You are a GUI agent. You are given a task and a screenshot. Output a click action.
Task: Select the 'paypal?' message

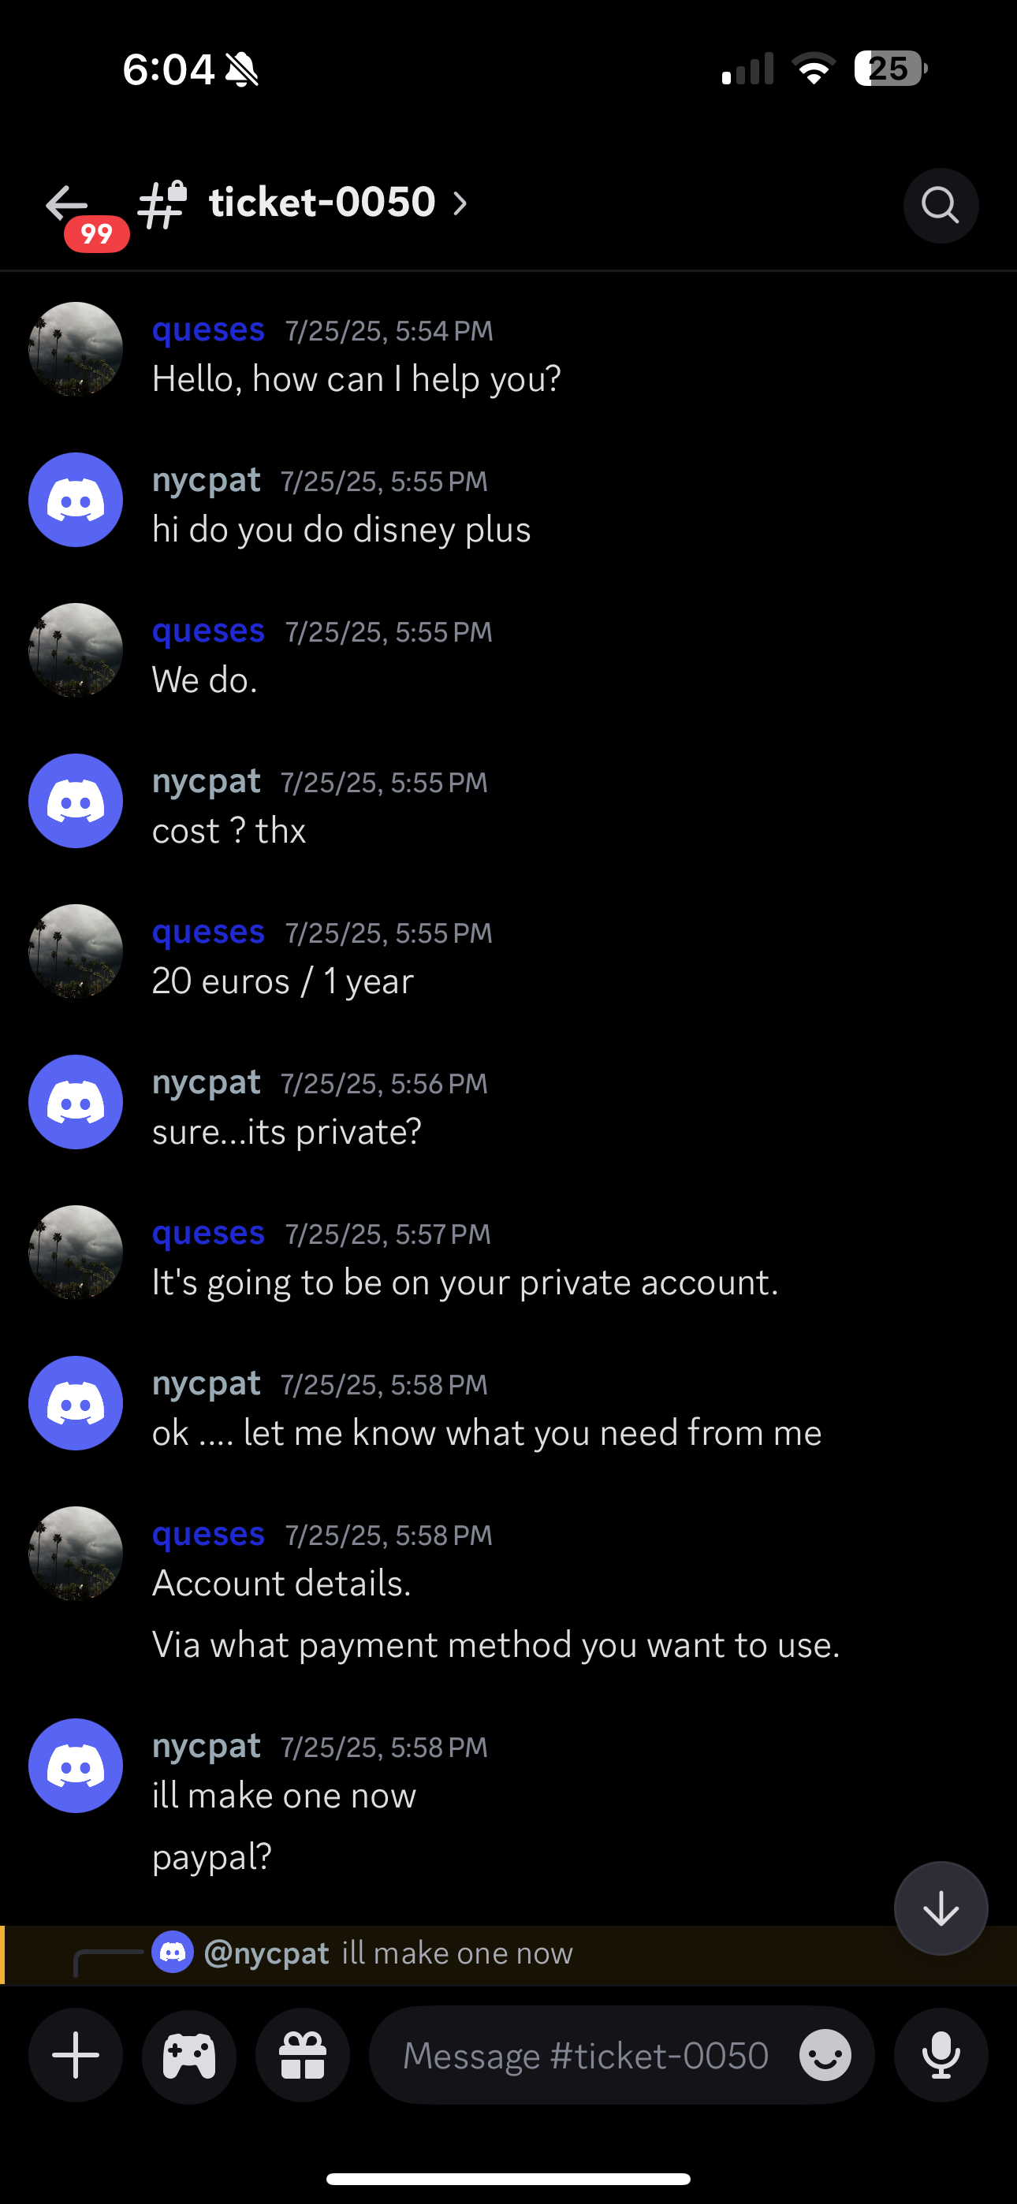point(212,1857)
